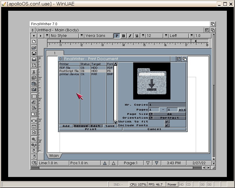Screen dimensions: 235x188
Task: Toggle the Shrink to fit checkbox
Action: [x=167, y=122]
